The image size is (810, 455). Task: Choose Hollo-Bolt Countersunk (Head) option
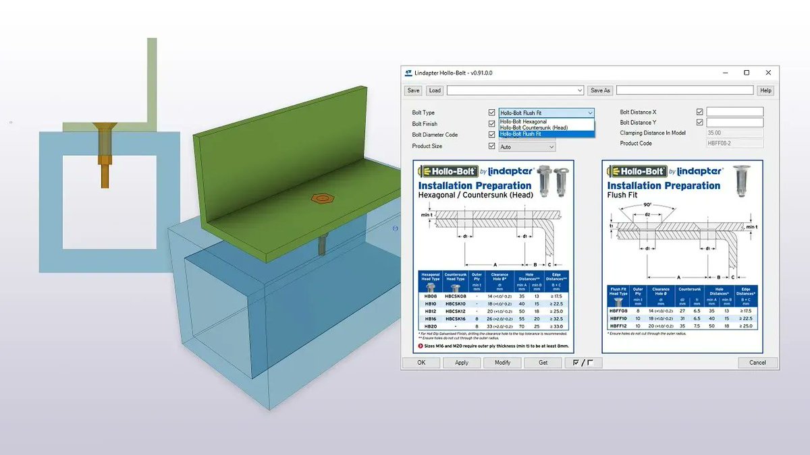547,127
